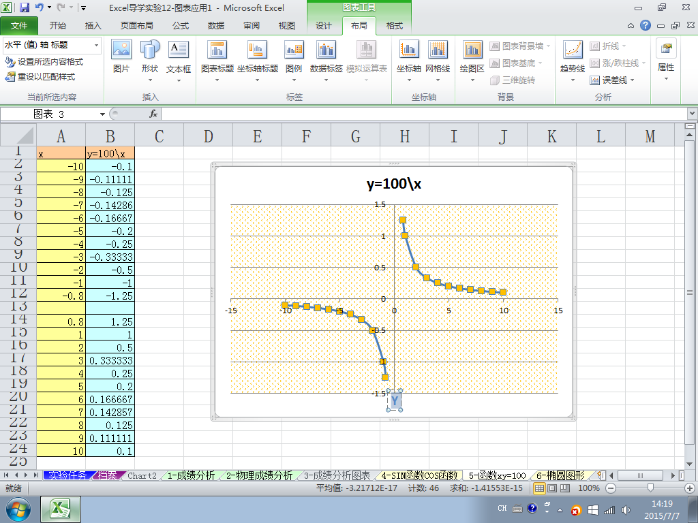Click the network signal tray icon
Image resolution: width=698 pixels, height=523 pixels.
click(x=609, y=509)
